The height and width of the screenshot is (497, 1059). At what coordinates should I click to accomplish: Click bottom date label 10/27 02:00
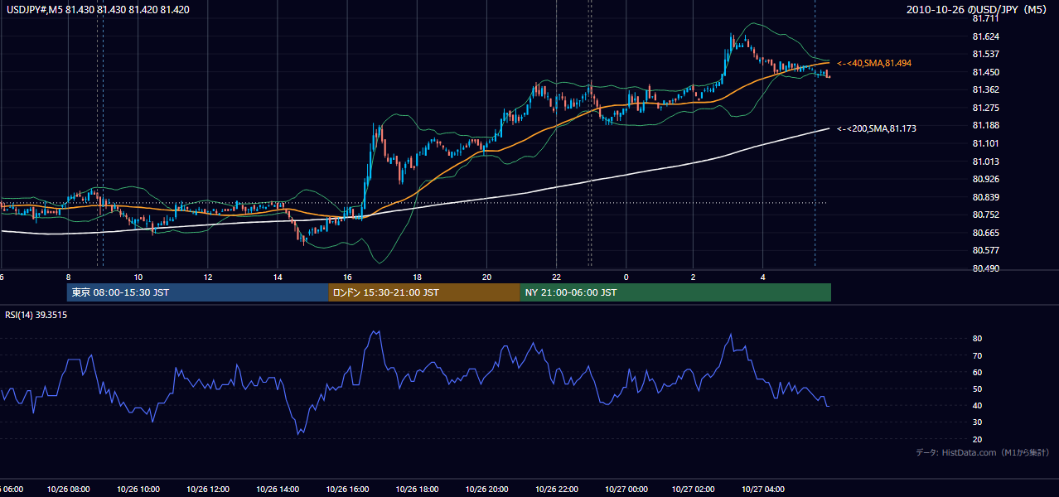tap(693, 489)
